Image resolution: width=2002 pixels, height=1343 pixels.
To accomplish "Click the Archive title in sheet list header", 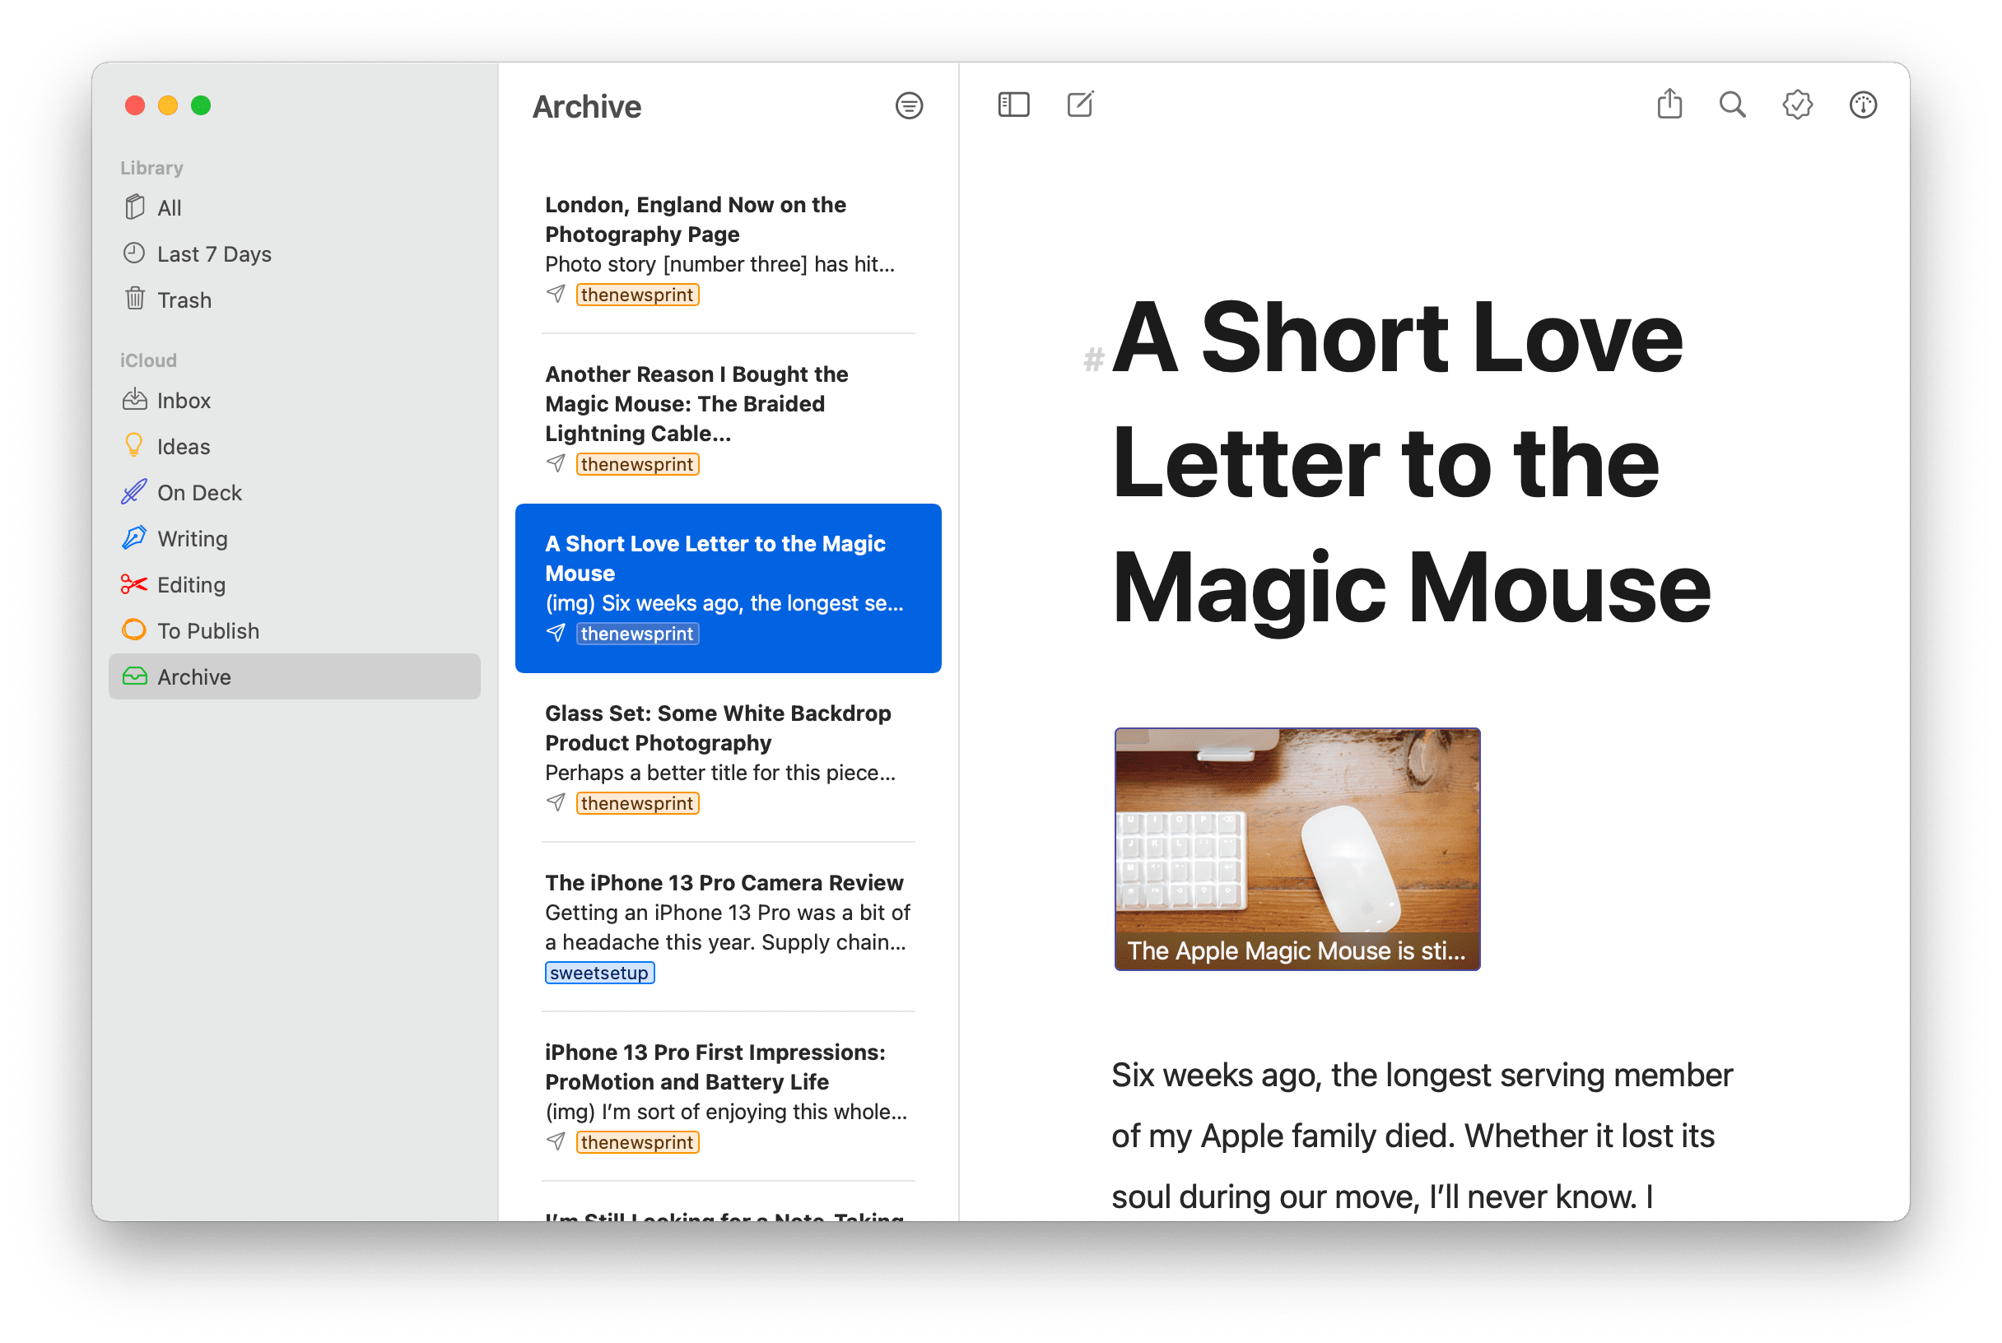I will point(587,107).
